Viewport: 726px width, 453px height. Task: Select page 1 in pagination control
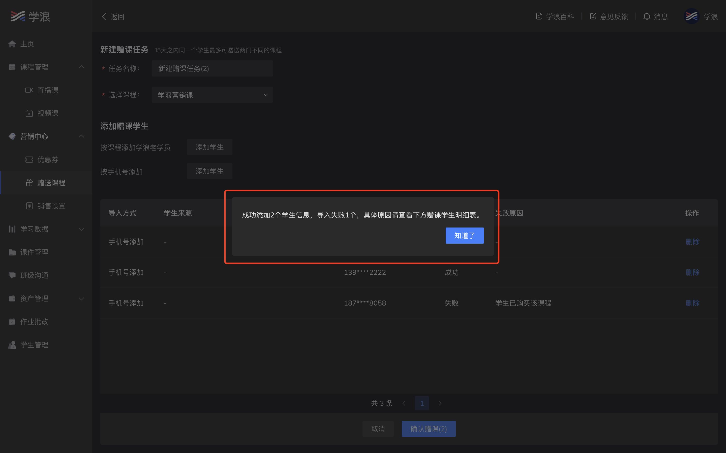422,403
